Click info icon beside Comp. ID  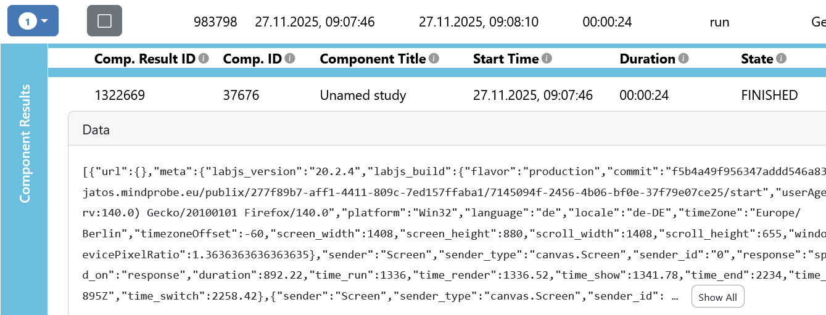(290, 59)
